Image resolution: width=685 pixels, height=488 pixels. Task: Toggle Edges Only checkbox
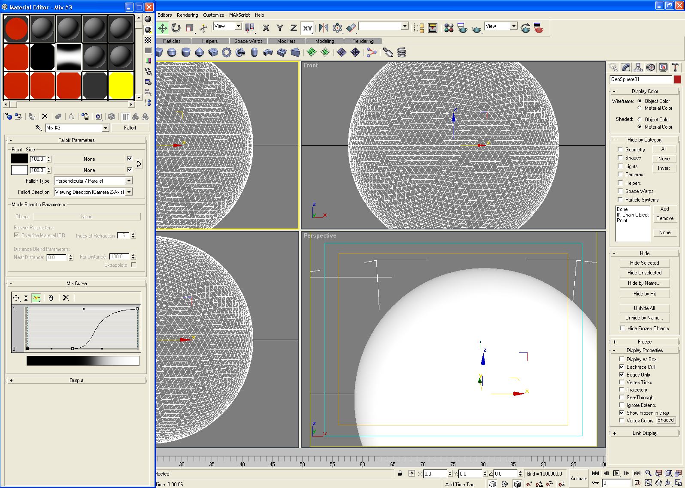point(621,374)
